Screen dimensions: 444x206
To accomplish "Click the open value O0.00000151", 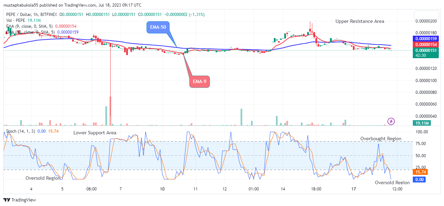I will pos(72,15).
